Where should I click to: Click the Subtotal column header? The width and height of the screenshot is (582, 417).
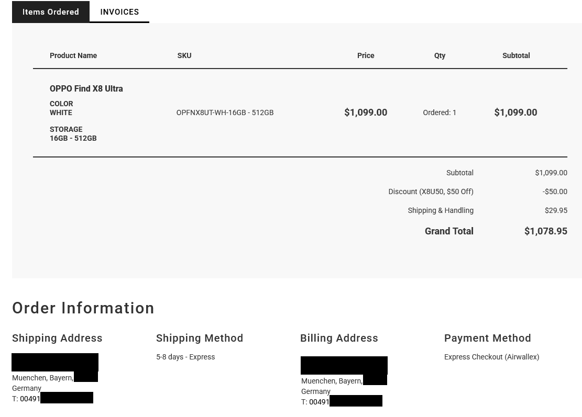(x=516, y=55)
